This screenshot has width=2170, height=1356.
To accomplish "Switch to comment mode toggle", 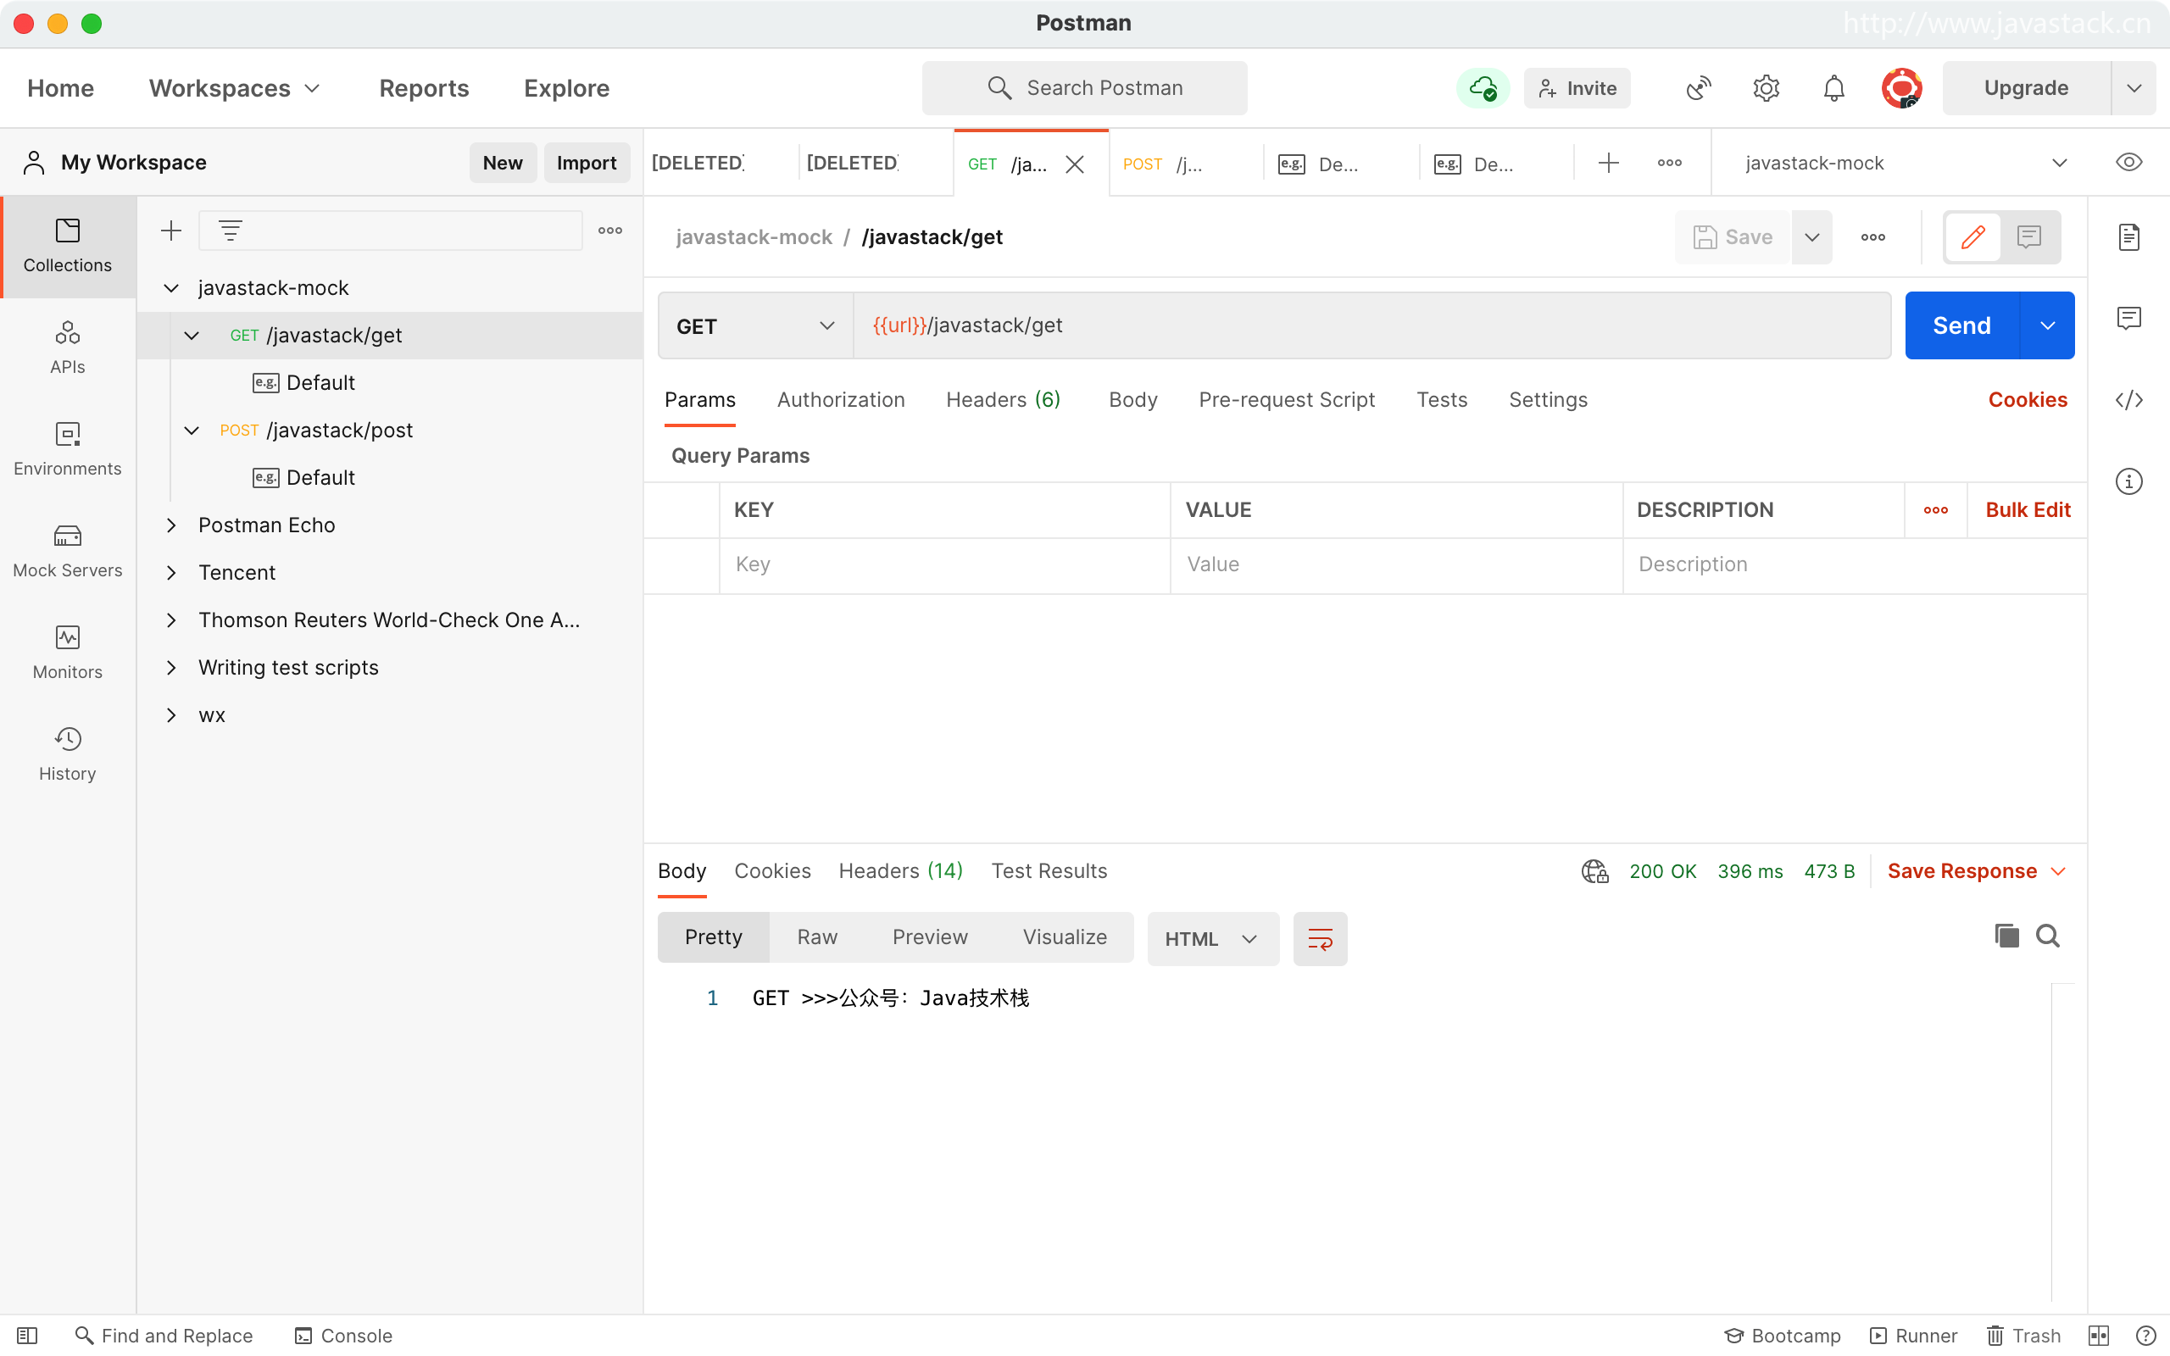I will coord(2029,236).
